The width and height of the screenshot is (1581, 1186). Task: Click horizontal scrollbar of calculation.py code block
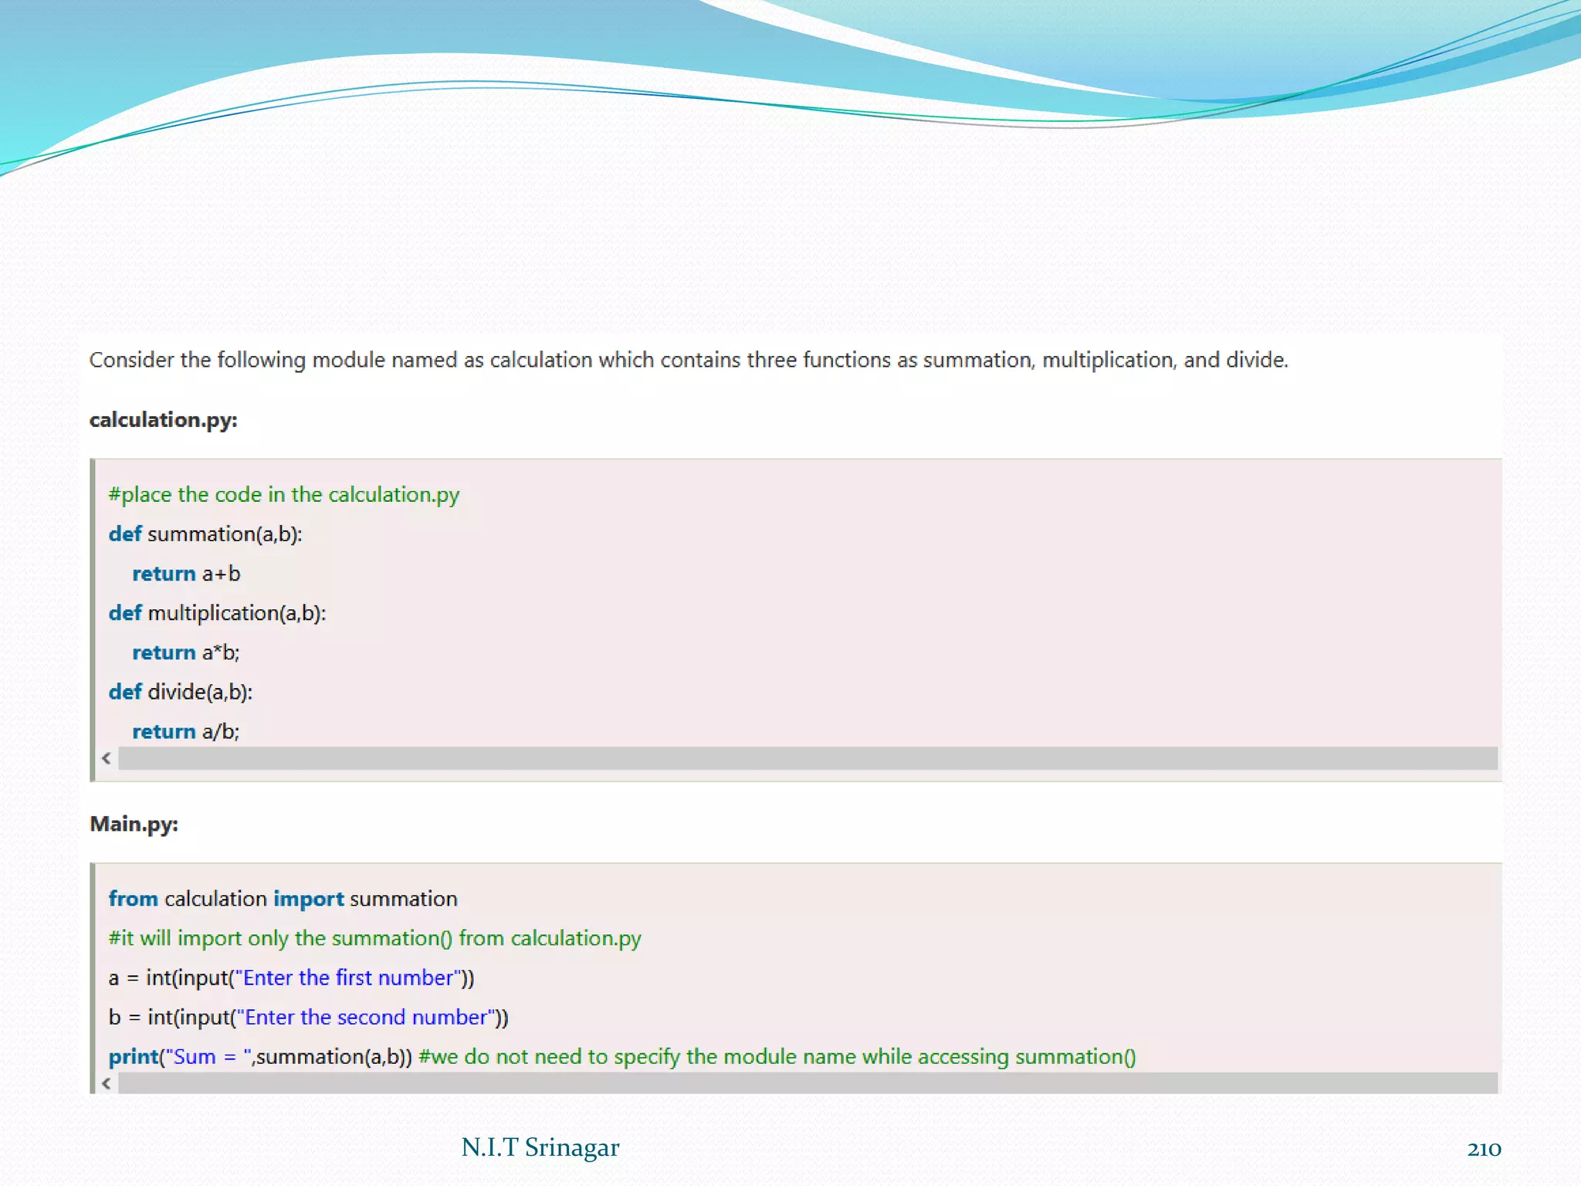click(x=807, y=758)
